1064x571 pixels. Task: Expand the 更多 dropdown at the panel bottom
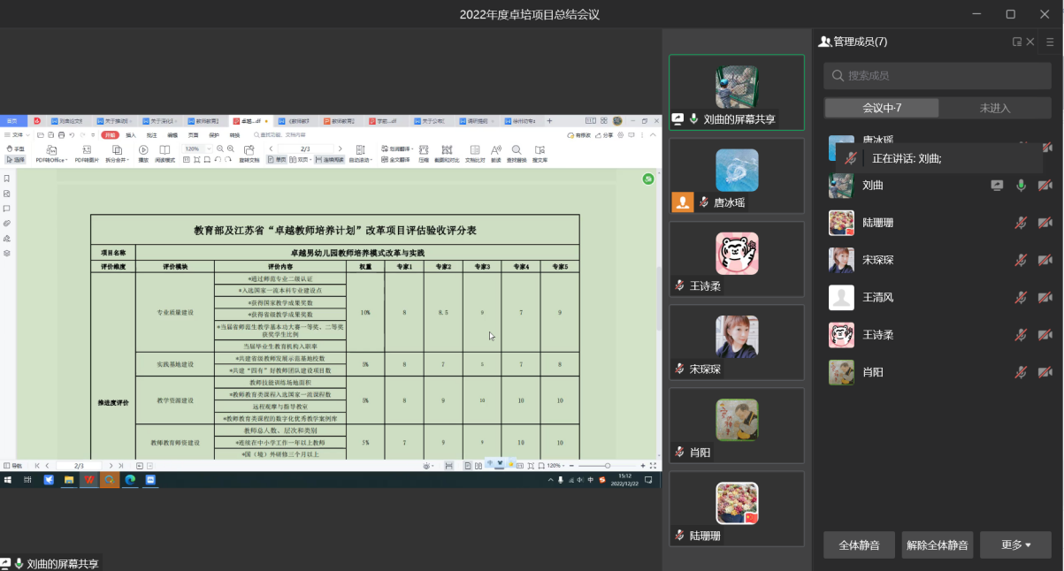1015,545
